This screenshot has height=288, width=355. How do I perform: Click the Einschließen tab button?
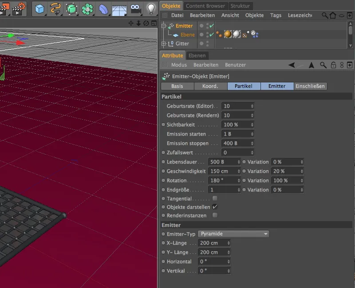[310, 86]
